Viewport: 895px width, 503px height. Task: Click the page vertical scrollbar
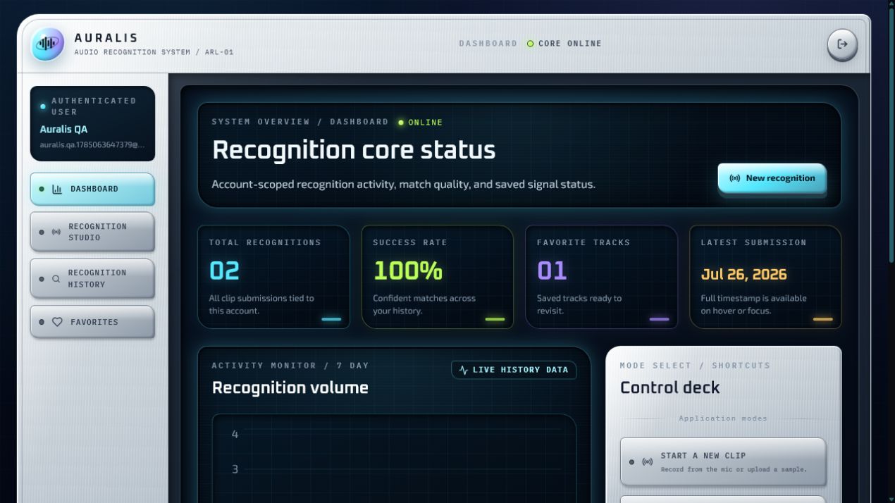[x=891, y=134]
